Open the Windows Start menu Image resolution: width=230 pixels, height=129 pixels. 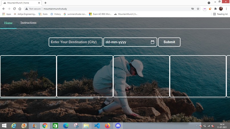pyautogui.click(x=4, y=126)
